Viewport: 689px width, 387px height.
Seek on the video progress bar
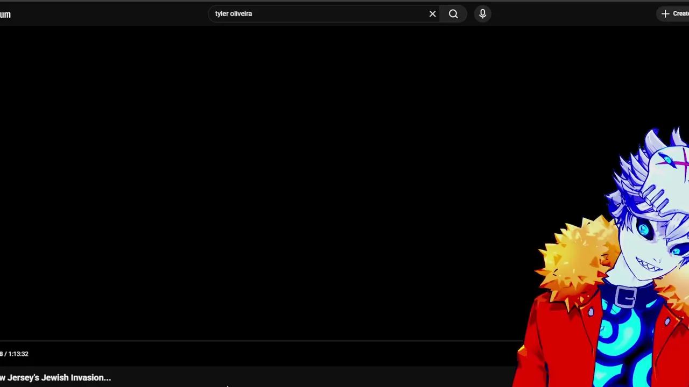click(x=261, y=341)
